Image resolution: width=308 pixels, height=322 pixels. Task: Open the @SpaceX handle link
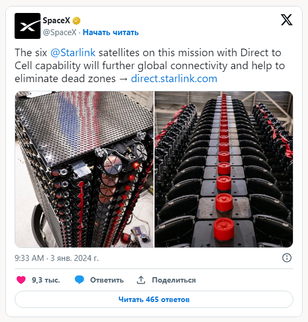pos(59,32)
